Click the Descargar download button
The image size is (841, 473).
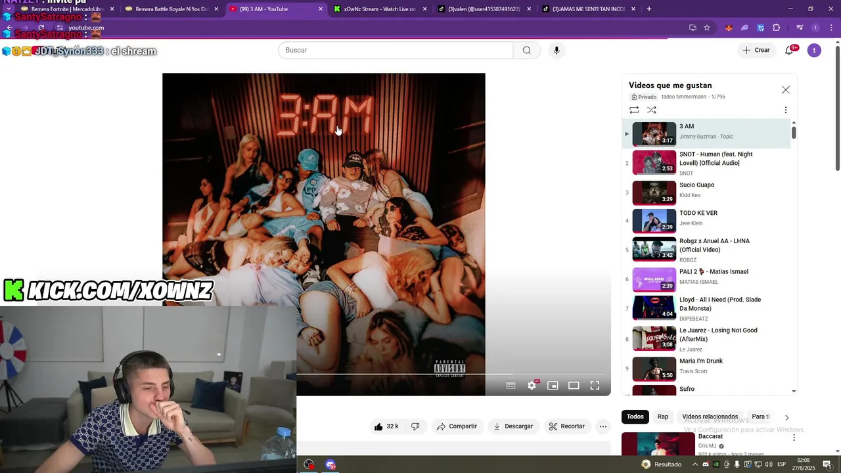513,426
